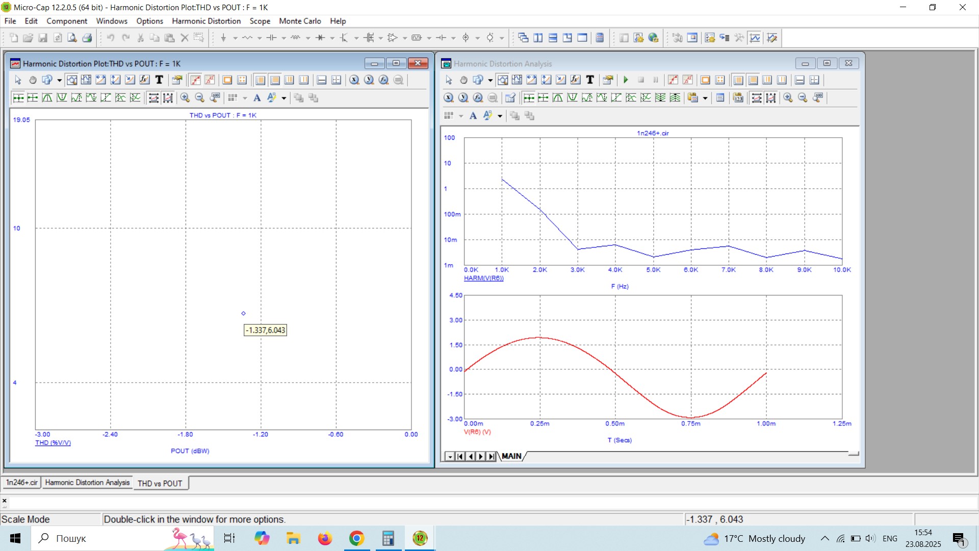Toggle horizontal Y-axis grid lines in Analysis window
The image size is (979, 551).
pos(753,80)
